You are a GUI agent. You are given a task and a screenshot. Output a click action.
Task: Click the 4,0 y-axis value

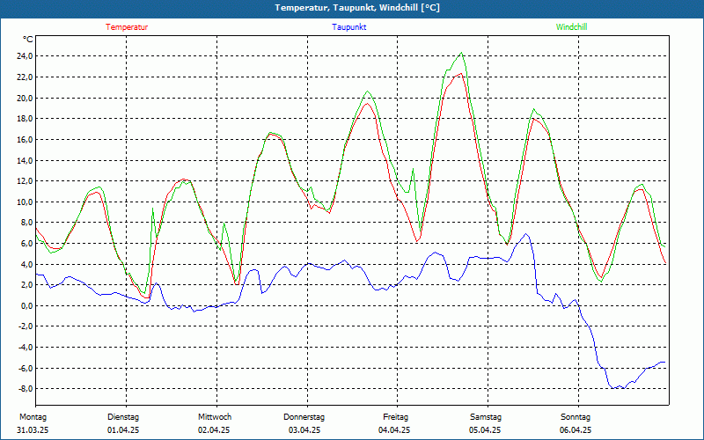click(26, 264)
